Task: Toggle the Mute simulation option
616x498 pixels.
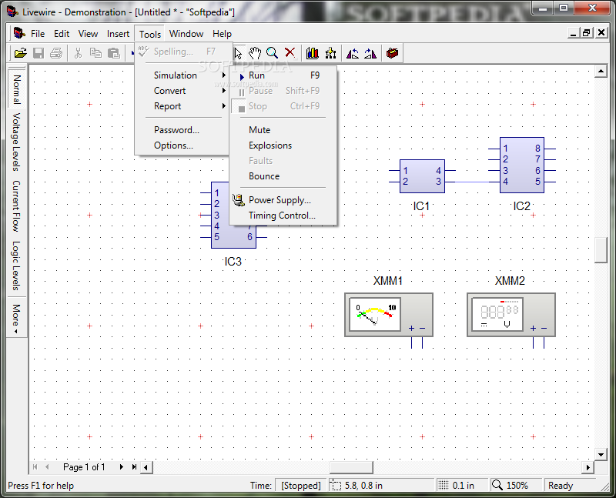Action: coord(283,130)
